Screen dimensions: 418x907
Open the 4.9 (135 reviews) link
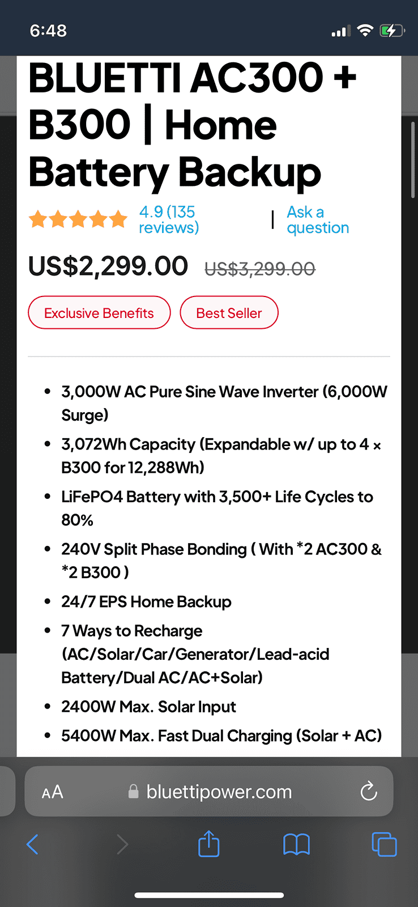point(169,219)
